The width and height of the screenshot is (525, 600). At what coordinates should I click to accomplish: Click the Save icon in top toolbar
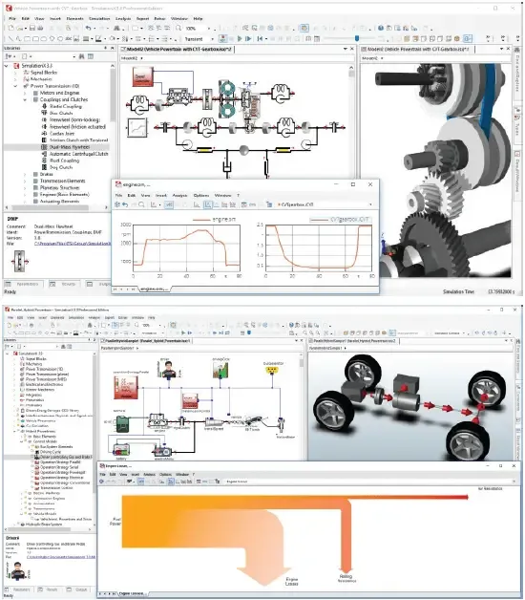click(32, 28)
